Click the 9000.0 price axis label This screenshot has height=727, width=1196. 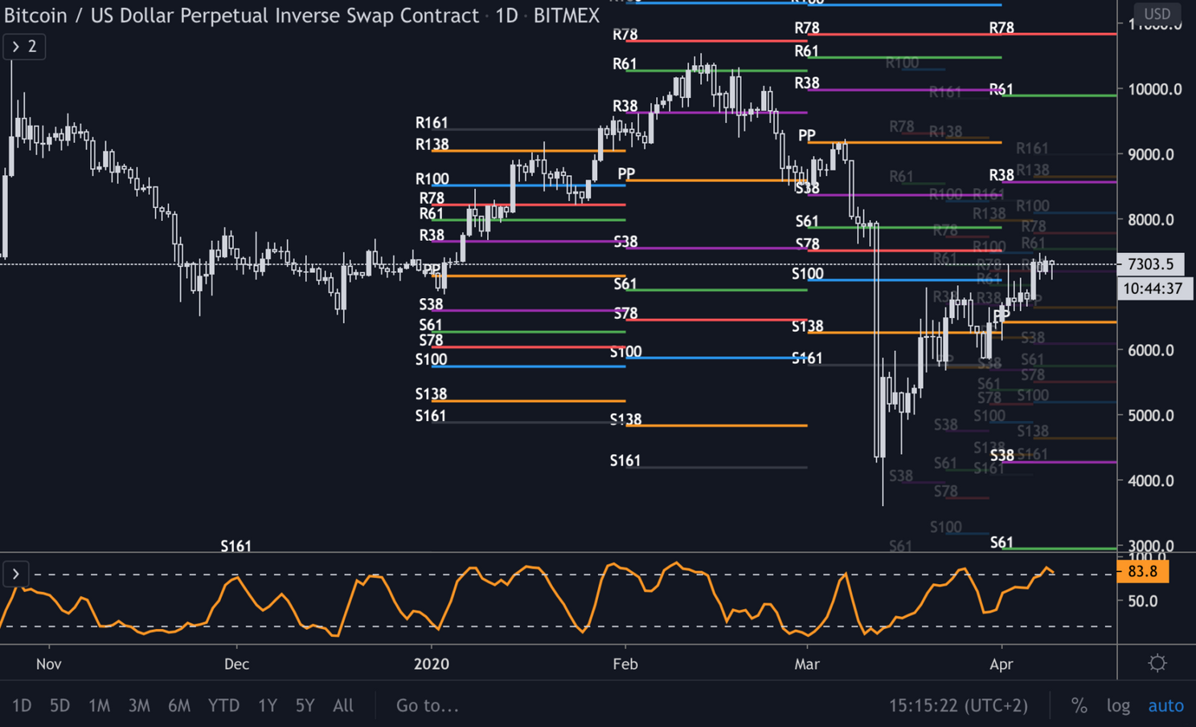click(x=1151, y=154)
